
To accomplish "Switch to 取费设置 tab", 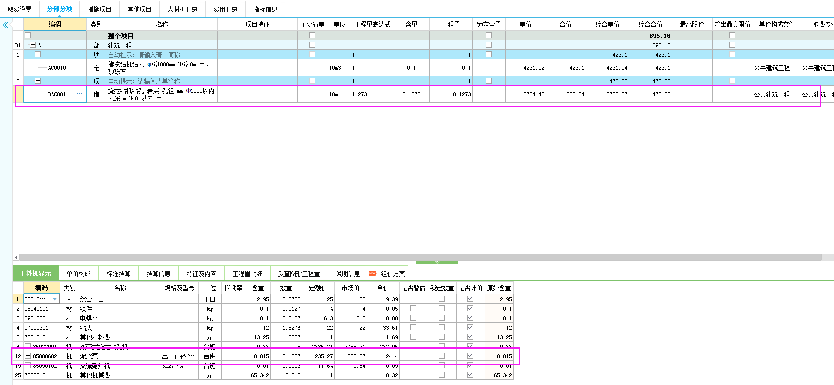I will coord(19,9).
